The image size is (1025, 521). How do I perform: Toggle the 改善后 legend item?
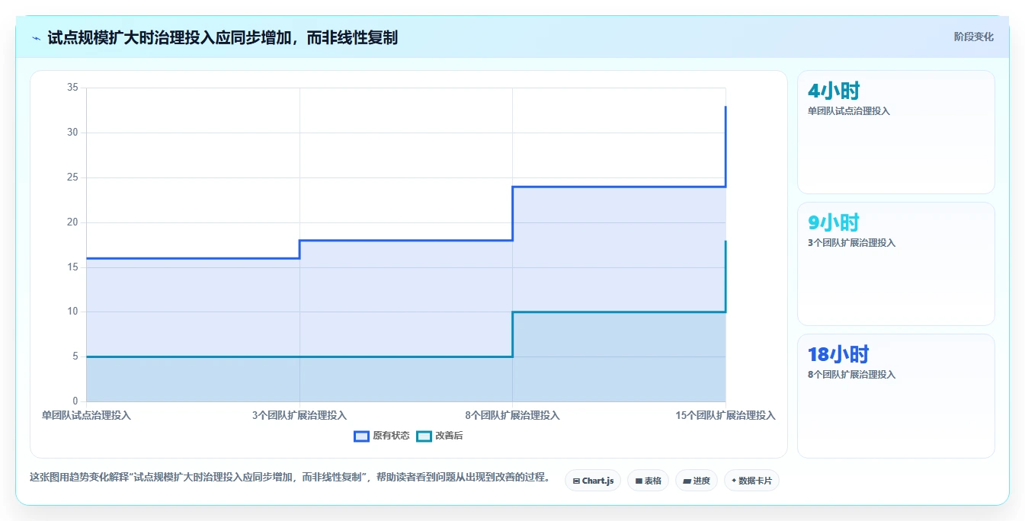coord(440,436)
